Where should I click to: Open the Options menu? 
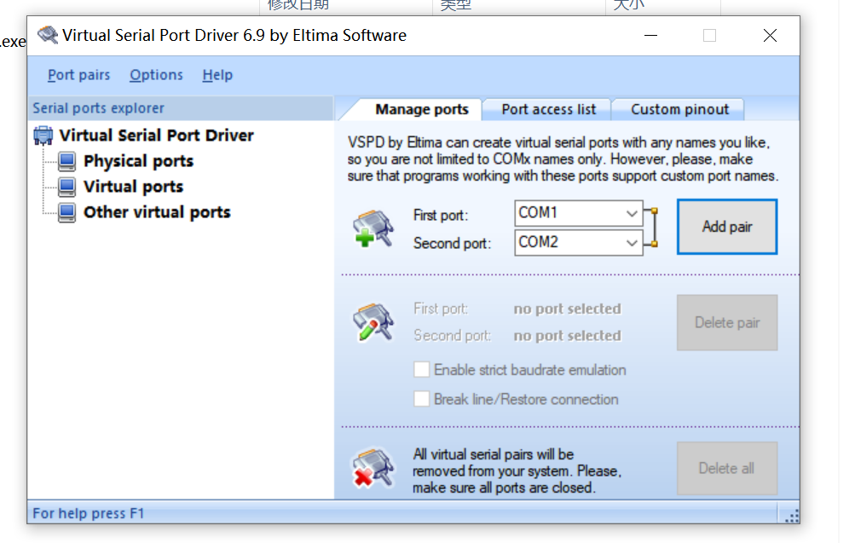pyautogui.click(x=157, y=75)
